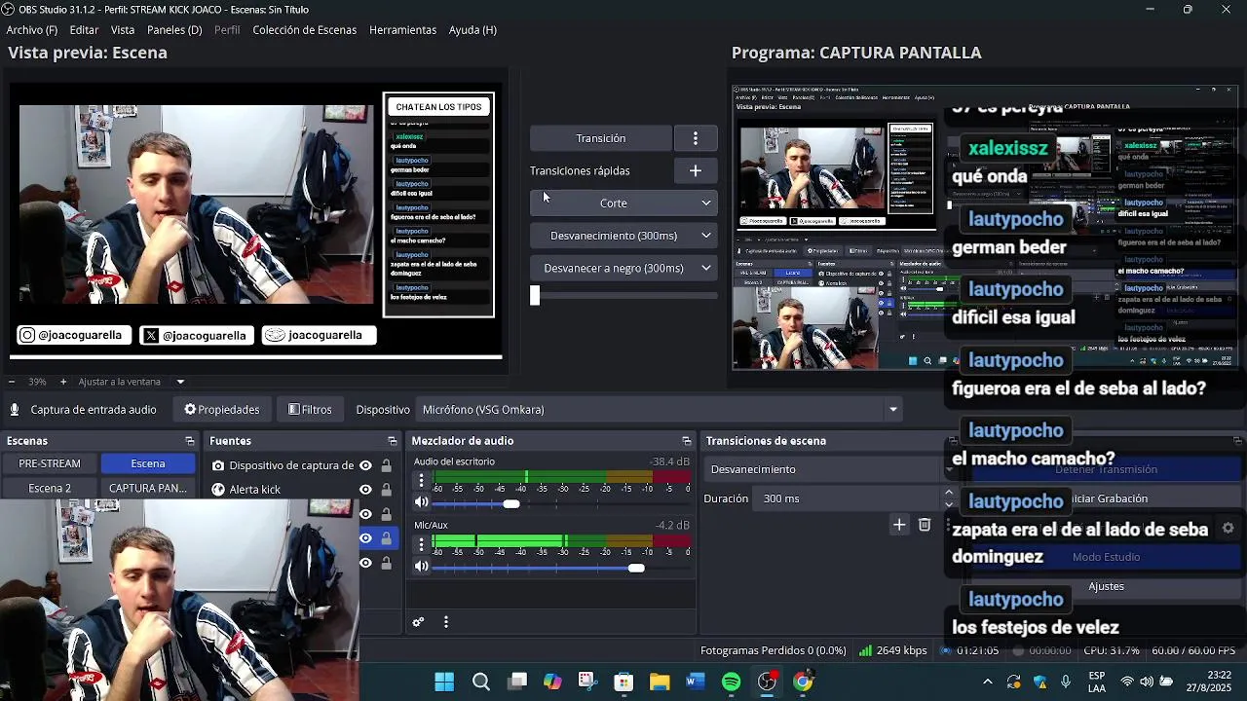Open the Paneles menu
The width and height of the screenshot is (1247, 701).
(174, 30)
